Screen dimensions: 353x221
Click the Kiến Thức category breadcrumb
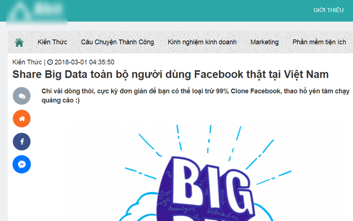(x=27, y=62)
